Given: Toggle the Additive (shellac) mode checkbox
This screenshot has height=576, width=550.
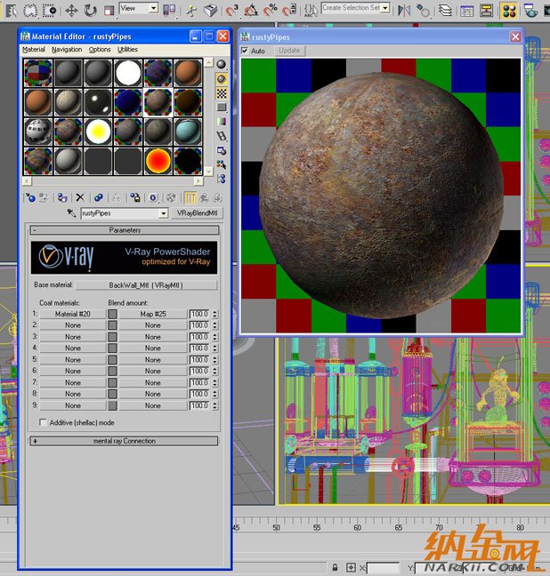Looking at the screenshot, I should 43,422.
